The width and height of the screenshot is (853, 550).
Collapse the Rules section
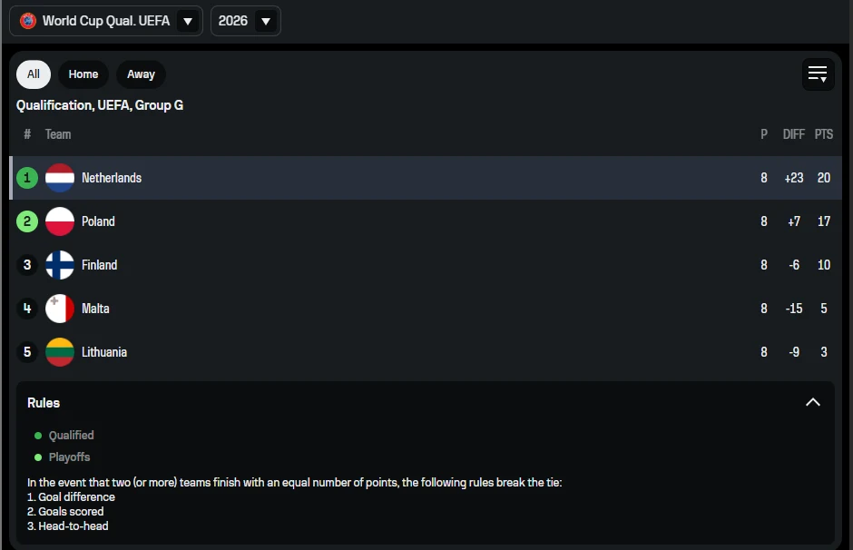pyautogui.click(x=813, y=402)
